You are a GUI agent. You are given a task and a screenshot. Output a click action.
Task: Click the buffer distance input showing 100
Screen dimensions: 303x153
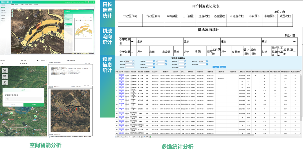click(23, 99)
